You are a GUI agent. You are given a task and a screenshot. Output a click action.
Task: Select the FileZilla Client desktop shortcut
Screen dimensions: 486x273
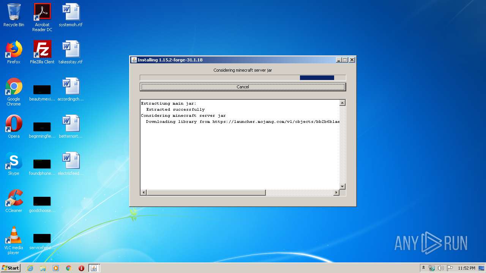[42, 52]
